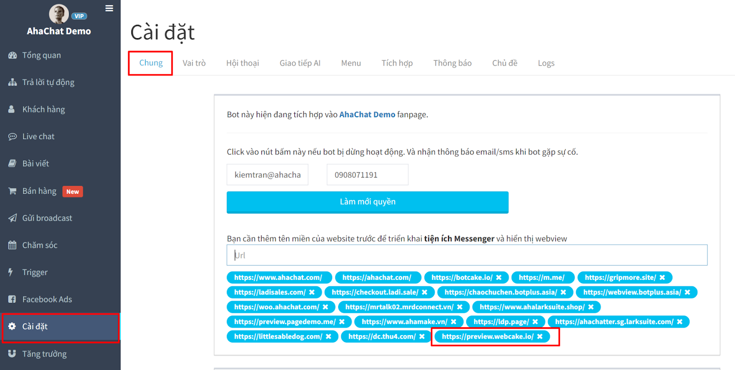Remove the https://woo.ahachat.com/ domain tag
This screenshot has width=735, height=370.
[326, 307]
